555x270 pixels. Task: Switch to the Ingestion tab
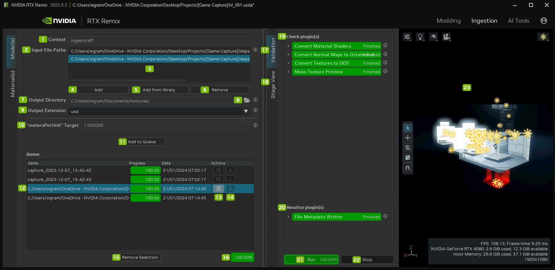[484, 21]
